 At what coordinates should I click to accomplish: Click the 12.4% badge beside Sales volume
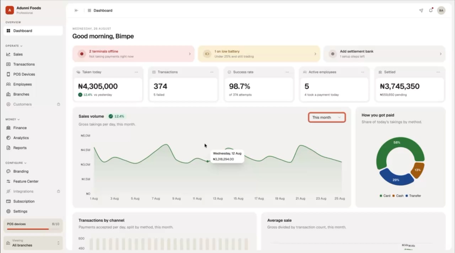117,116
